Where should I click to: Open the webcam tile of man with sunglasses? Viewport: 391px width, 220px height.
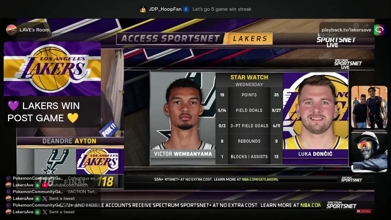point(369,151)
